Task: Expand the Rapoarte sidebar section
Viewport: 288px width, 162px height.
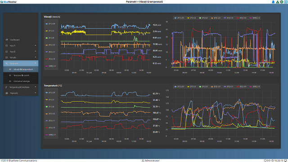Action: coord(21,93)
